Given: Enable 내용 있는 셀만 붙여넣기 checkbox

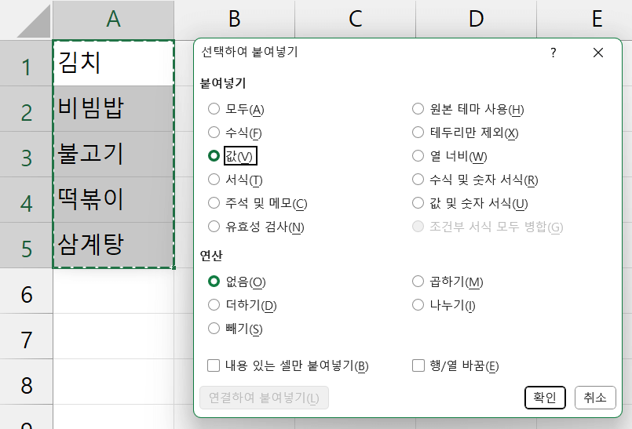Looking at the screenshot, I should coord(214,365).
